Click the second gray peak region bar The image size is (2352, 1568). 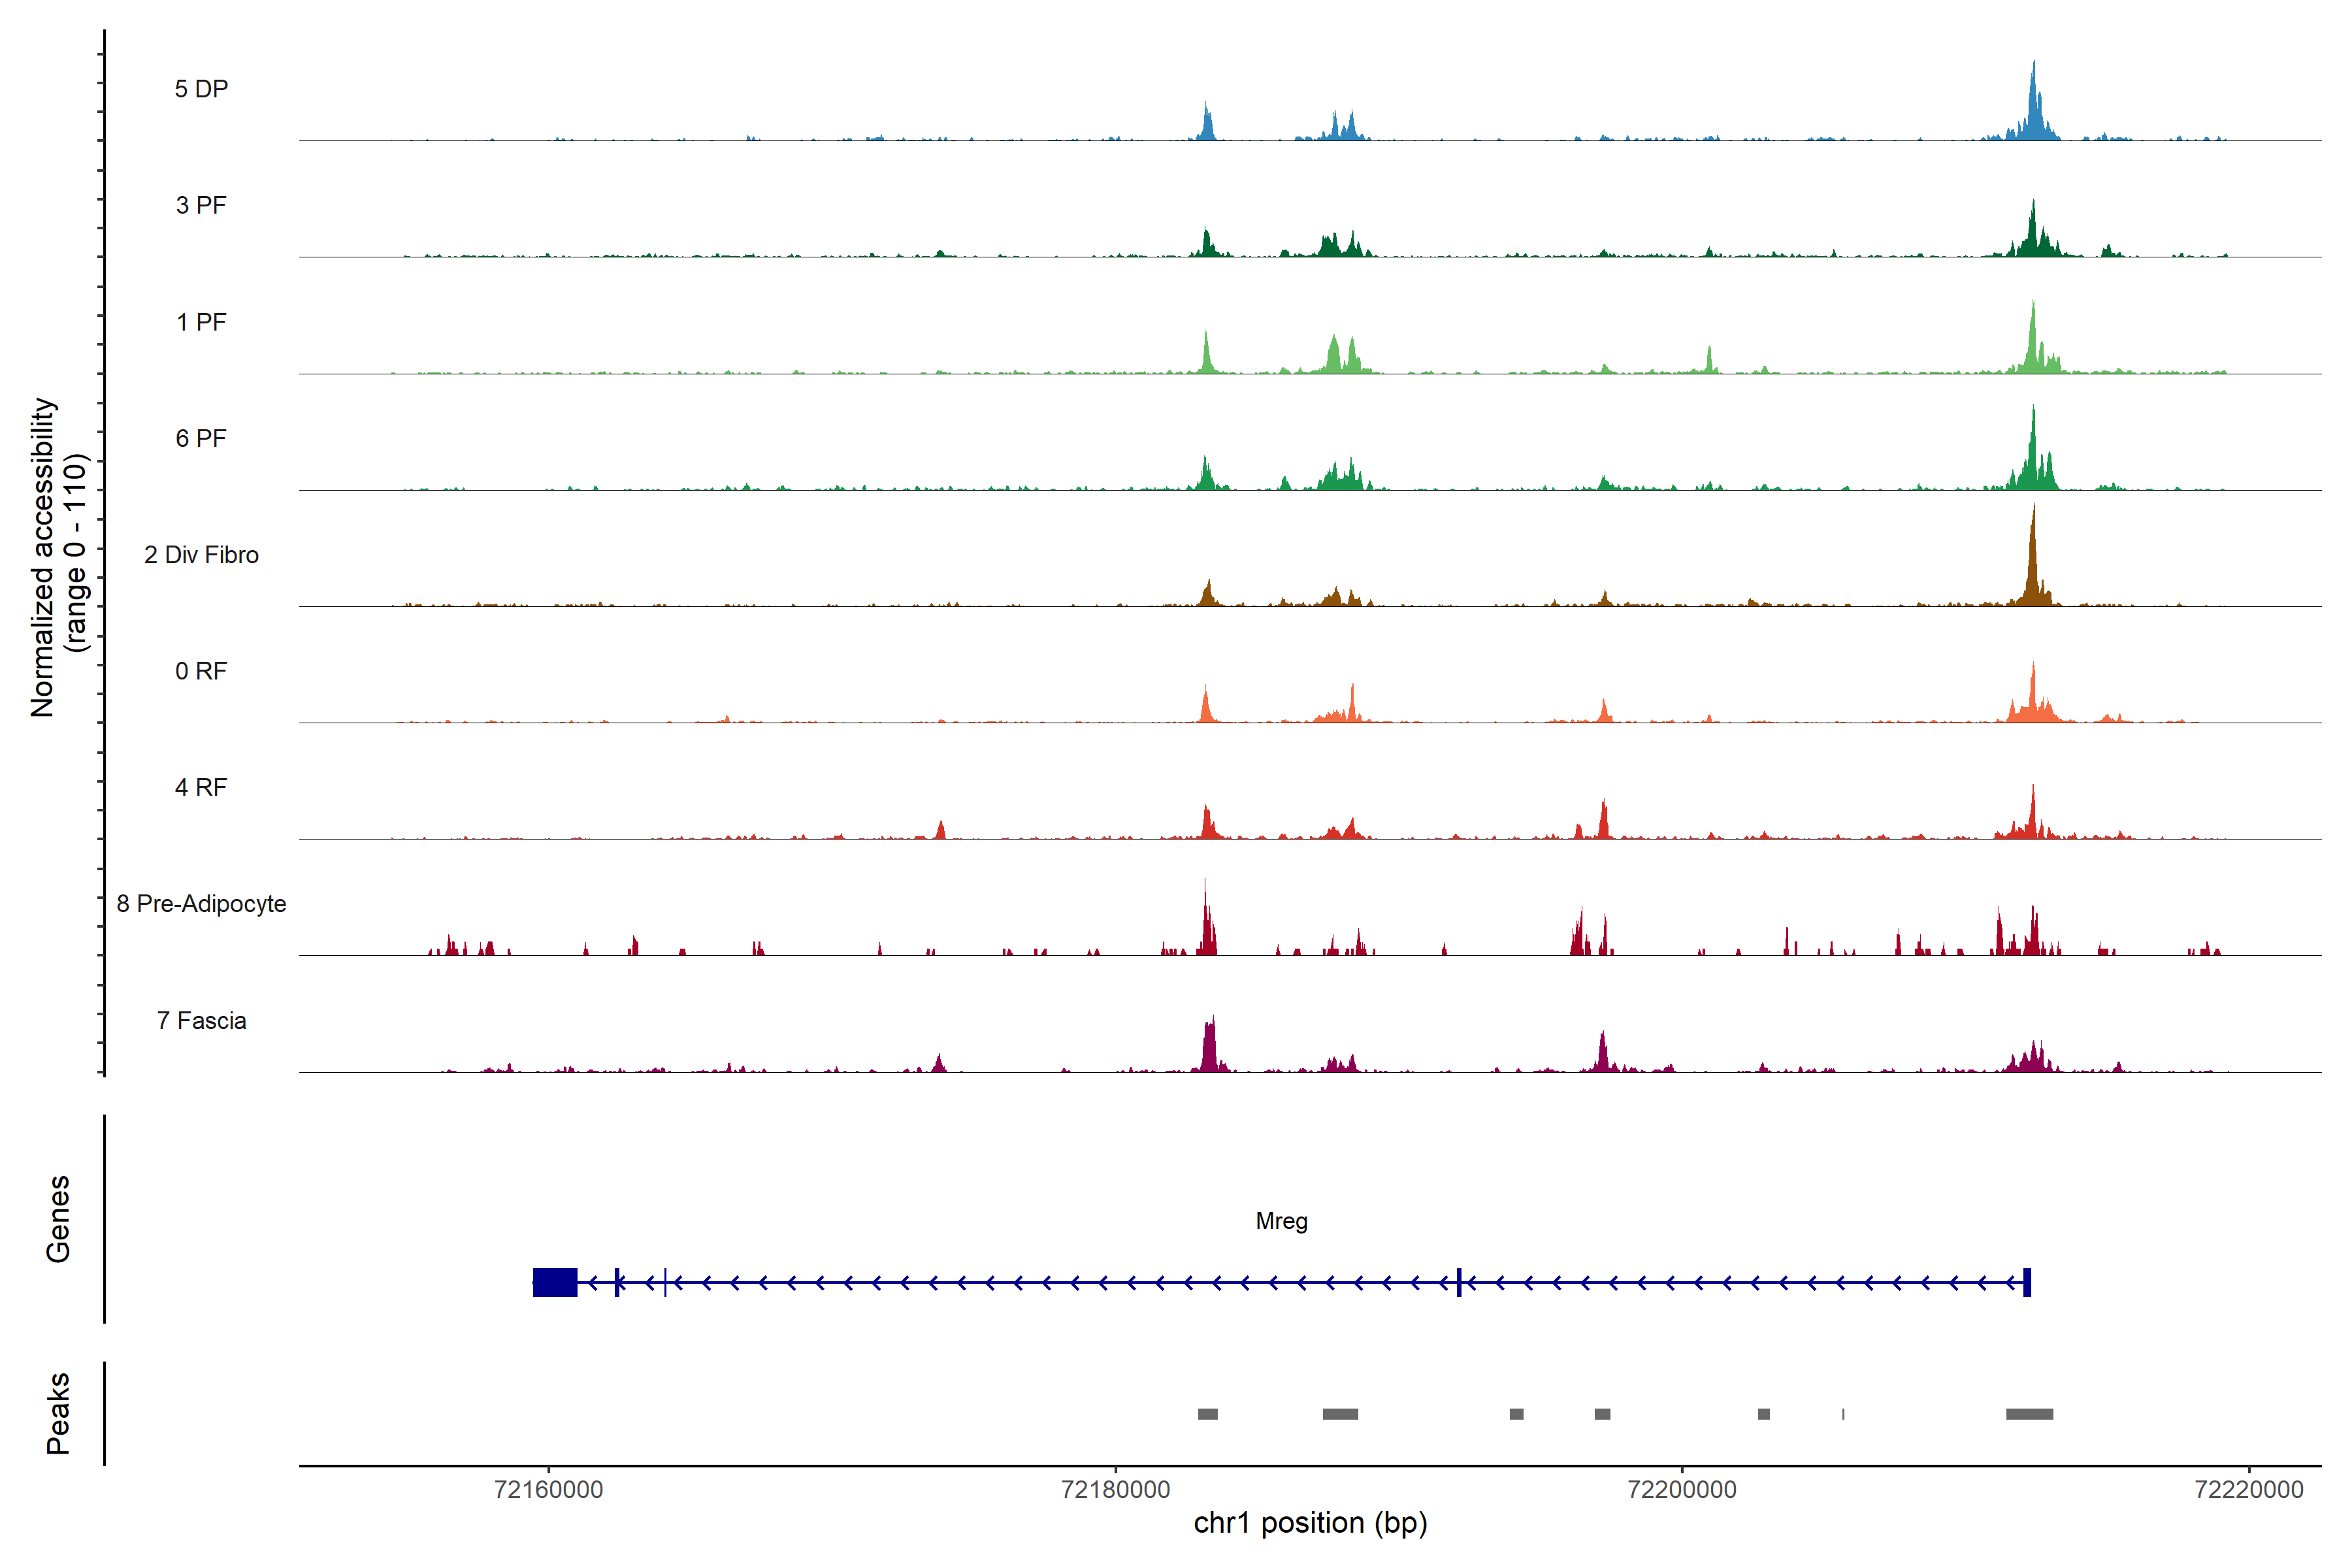[x=1340, y=1414]
